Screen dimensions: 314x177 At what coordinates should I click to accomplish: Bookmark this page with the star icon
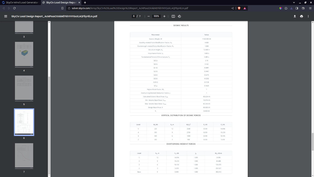pyautogui.click(x=62, y=8)
